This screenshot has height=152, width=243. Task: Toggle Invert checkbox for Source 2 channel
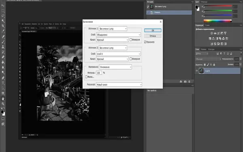coord(131,59)
